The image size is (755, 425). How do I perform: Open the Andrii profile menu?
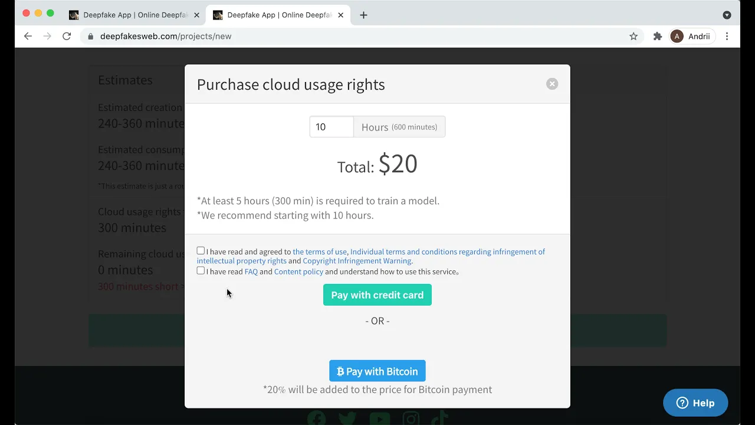692,36
